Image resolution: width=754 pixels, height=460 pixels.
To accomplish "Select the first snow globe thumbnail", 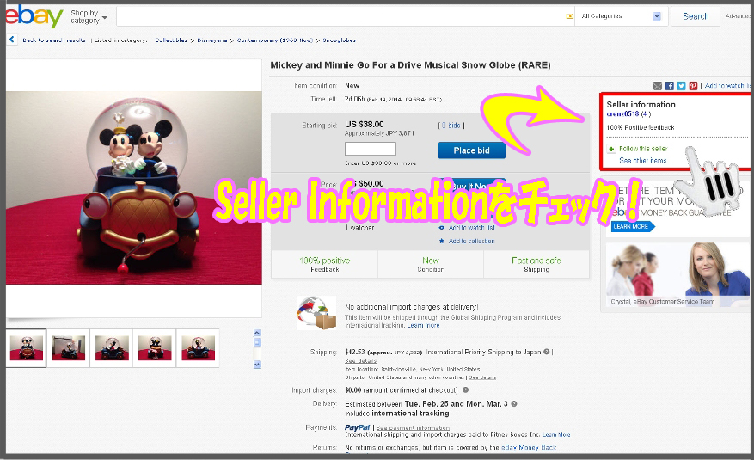I will pos(27,348).
